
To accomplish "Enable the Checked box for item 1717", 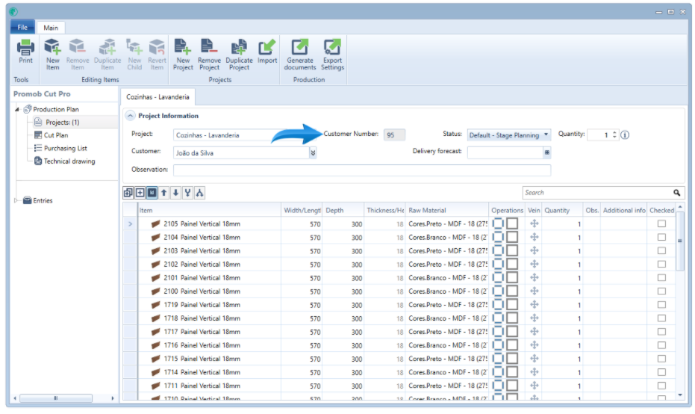I will coord(661,332).
